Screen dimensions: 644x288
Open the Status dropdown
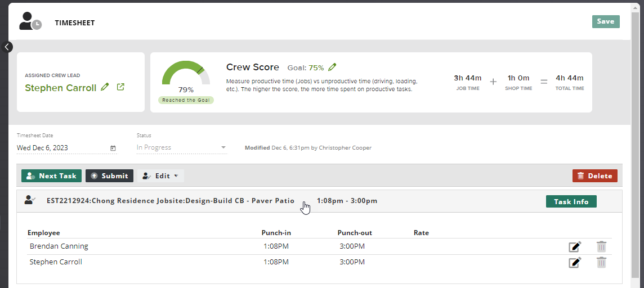coord(181,148)
